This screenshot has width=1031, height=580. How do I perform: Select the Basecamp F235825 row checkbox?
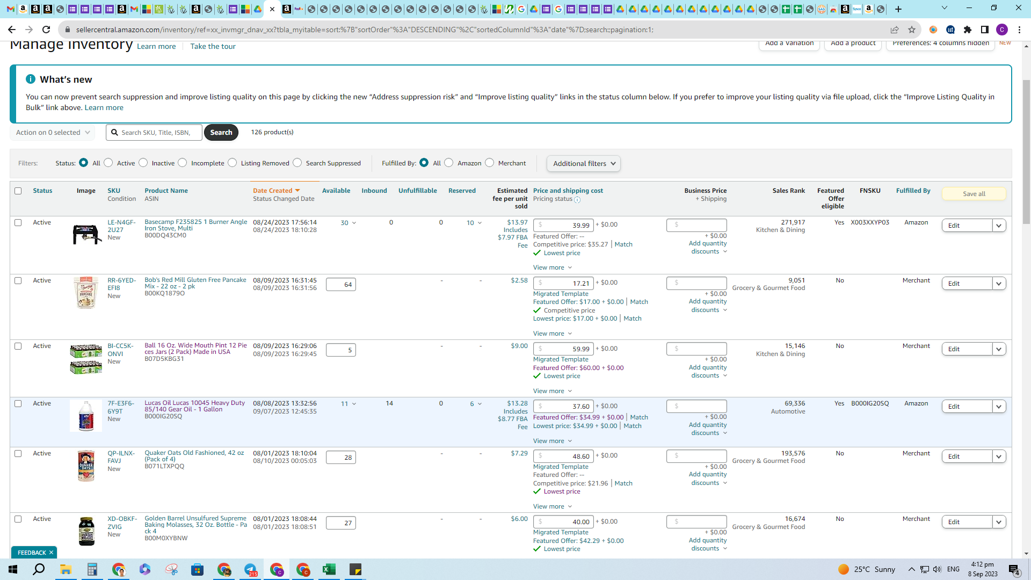tap(18, 222)
